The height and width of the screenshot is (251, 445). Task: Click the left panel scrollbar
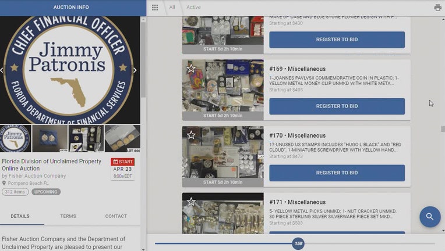(x=143, y=59)
